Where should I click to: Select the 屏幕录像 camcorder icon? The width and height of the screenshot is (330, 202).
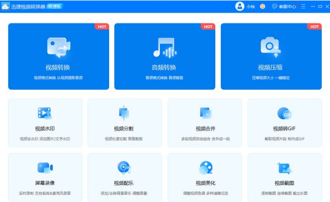coord(45,168)
